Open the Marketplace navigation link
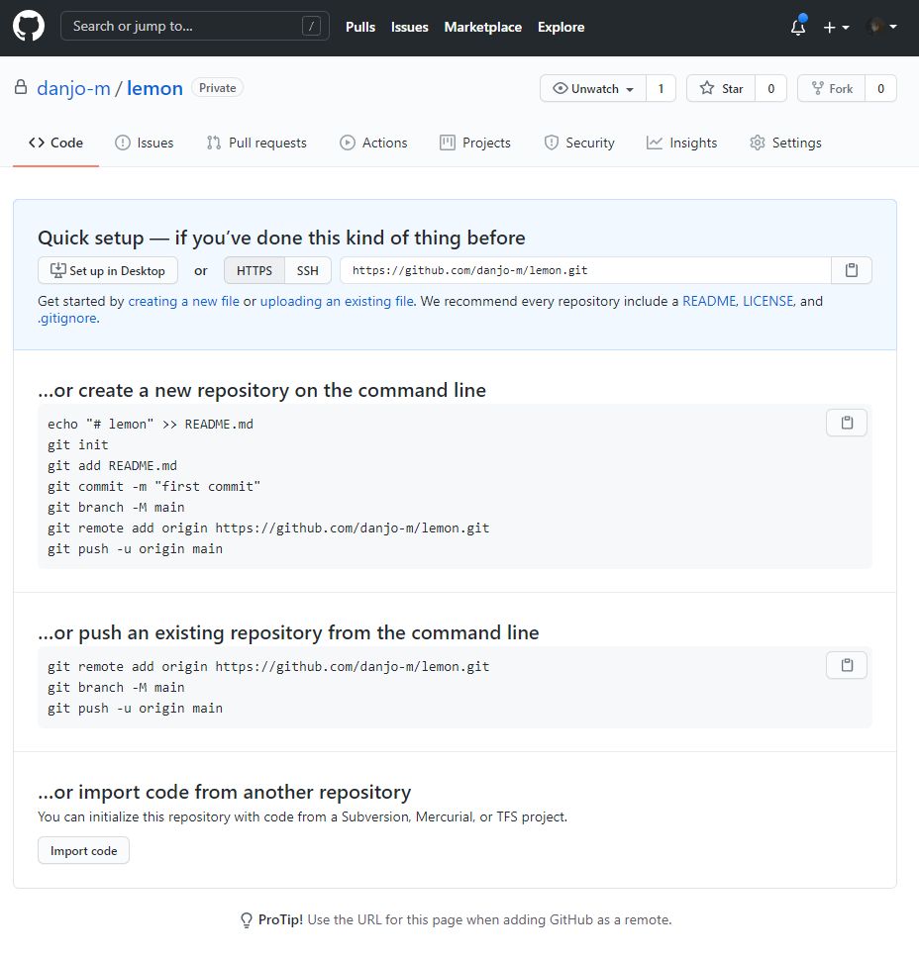 [x=482, y=27]
